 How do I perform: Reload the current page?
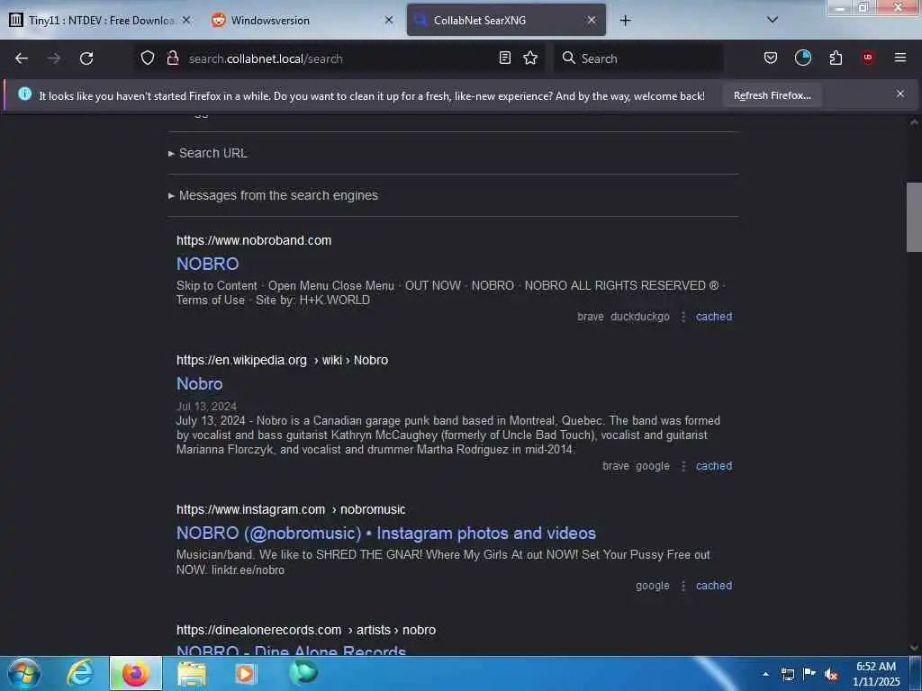[86, 58]
